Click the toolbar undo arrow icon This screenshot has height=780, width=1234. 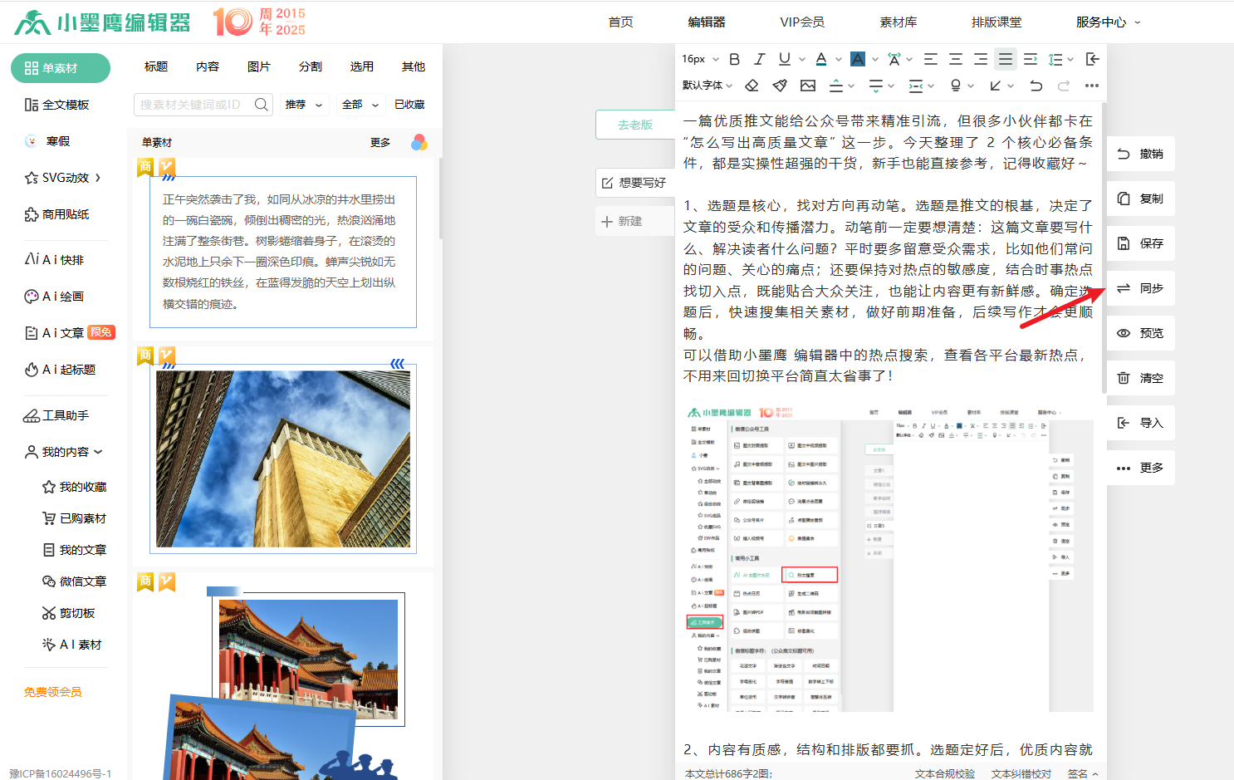1036,86
